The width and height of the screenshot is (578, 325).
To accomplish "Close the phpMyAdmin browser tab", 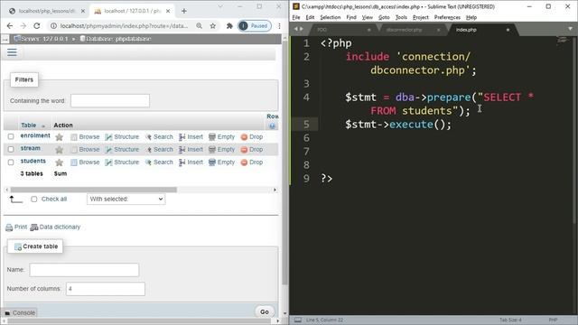I will click(x=168, y=11).
